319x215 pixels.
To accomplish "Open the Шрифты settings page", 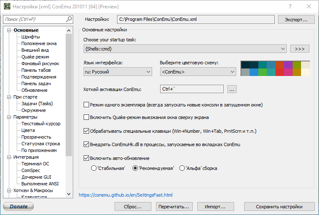I will (31, 37).
